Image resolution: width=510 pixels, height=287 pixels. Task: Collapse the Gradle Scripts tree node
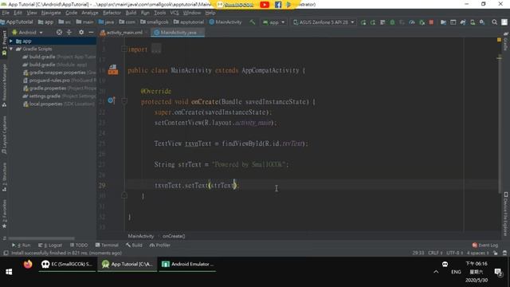pyautogui.click(x=11, y=49)
